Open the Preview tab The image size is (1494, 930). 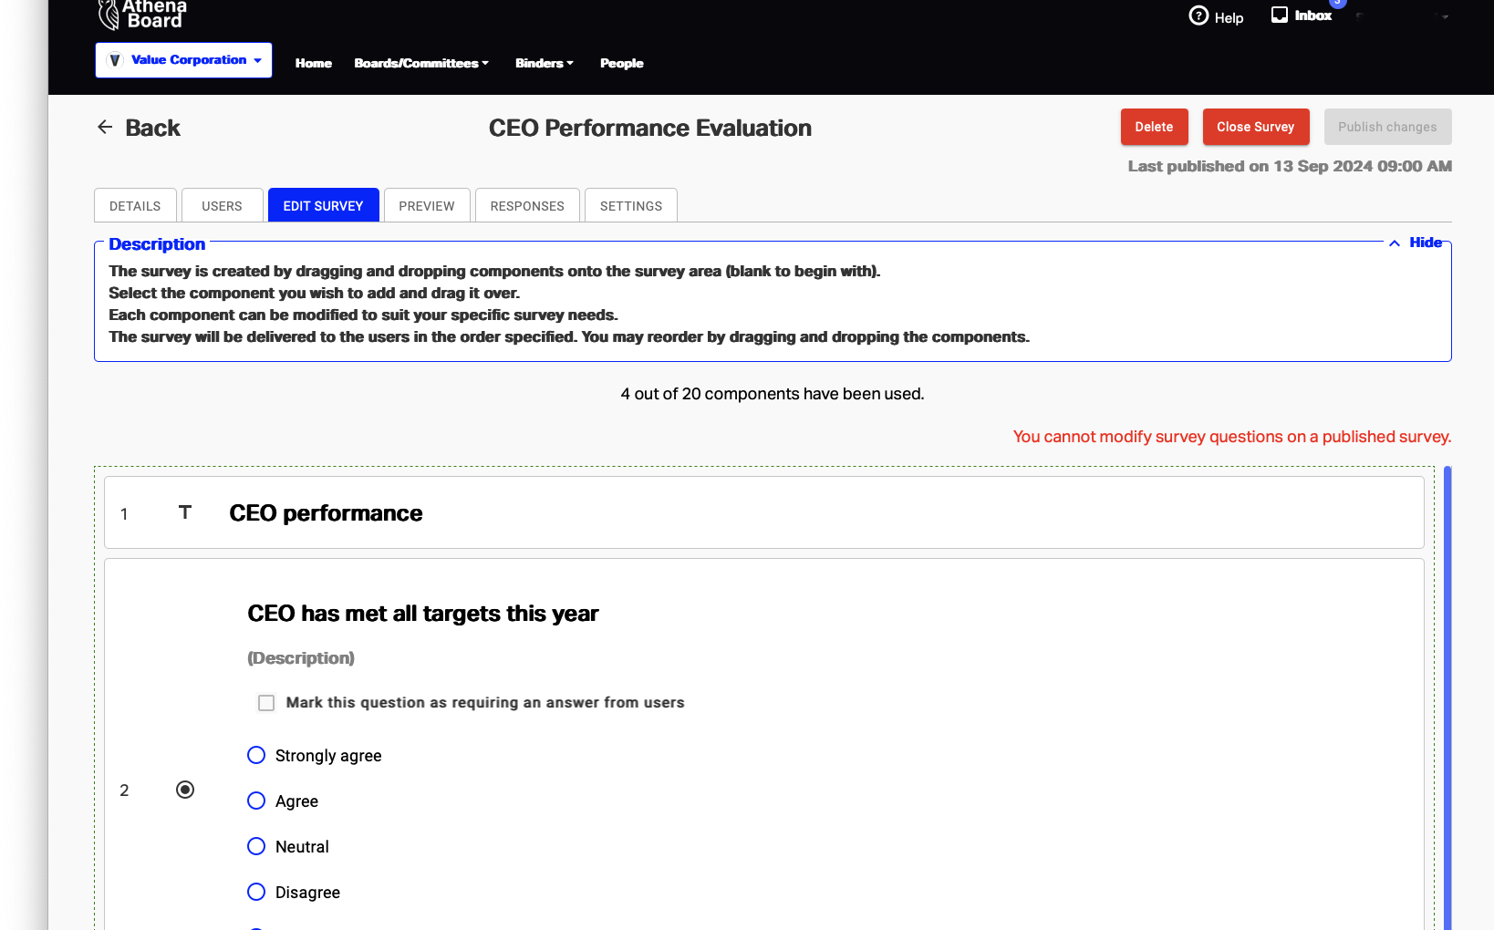427,205
